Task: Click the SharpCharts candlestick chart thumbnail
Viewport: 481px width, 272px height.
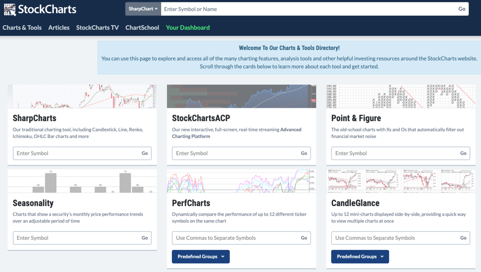Action: (x=82, y=96)
